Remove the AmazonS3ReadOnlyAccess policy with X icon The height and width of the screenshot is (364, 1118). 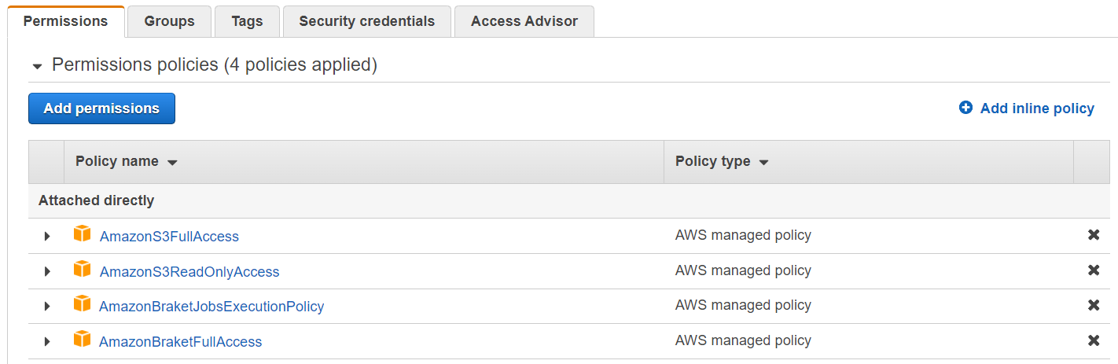1093,270
